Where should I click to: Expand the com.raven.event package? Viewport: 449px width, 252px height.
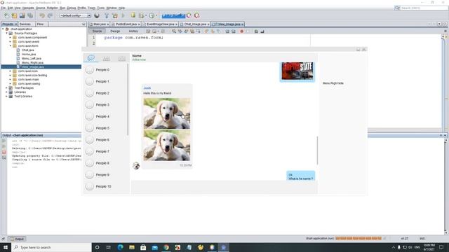coord(11,42)
